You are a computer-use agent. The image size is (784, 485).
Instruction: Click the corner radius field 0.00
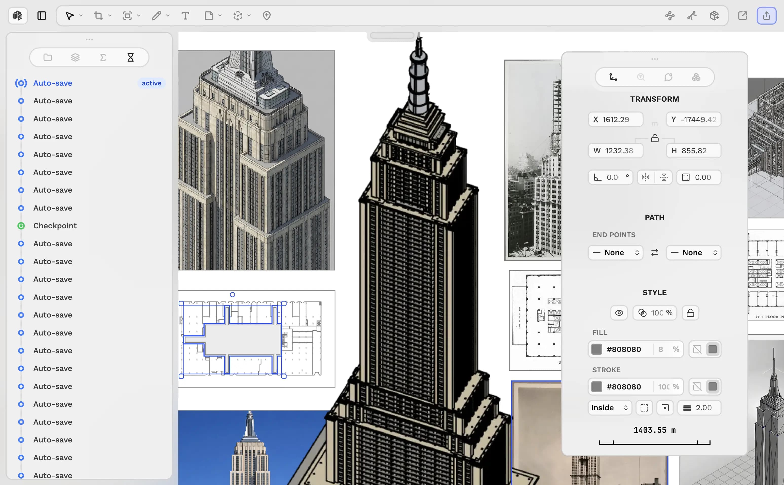(699, 177)
